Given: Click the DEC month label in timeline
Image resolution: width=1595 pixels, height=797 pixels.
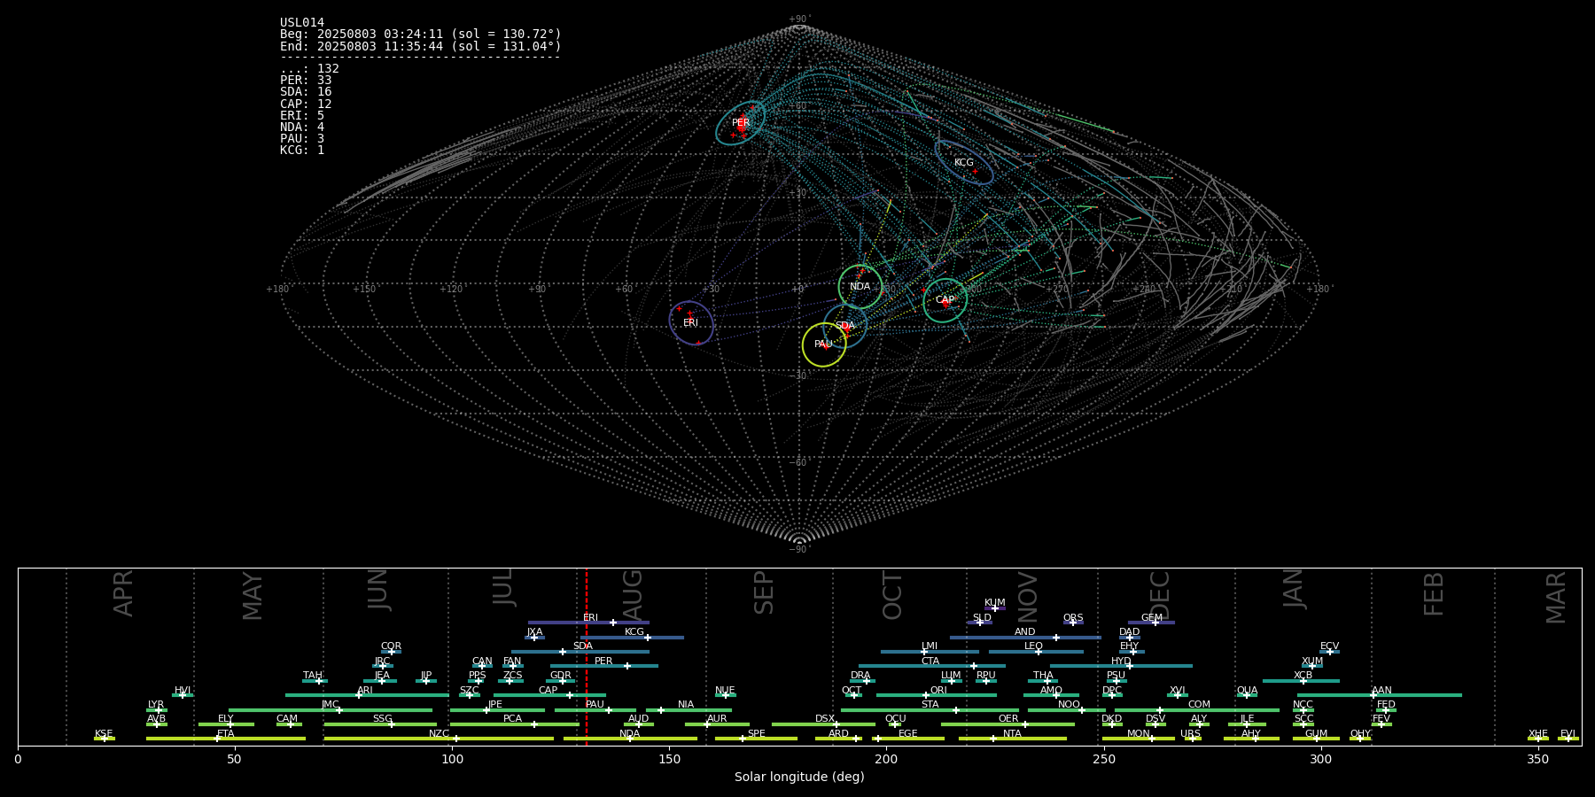Looking at the screenshot, I should tap(1160, 595).
